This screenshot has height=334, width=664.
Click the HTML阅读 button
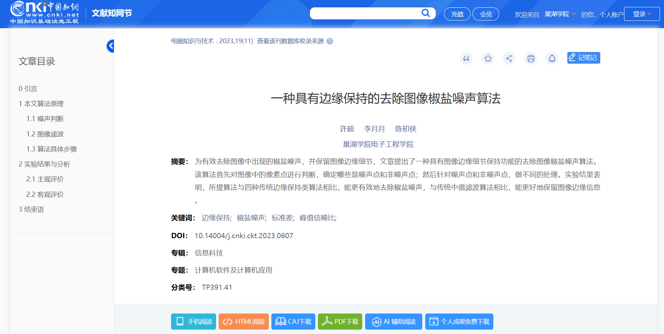(244, 322)
